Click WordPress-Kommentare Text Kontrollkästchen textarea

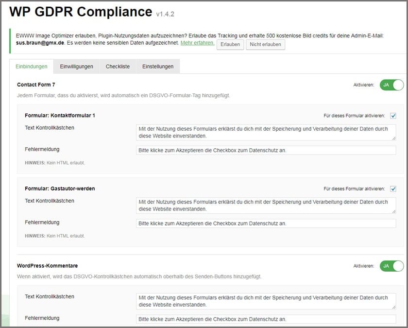[266, 301]
